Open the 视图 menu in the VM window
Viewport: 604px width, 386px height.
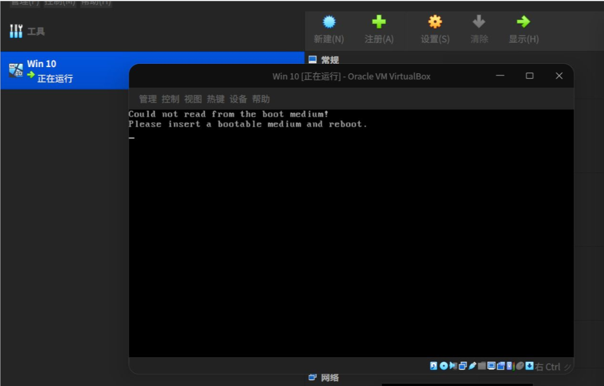(193, 99)
